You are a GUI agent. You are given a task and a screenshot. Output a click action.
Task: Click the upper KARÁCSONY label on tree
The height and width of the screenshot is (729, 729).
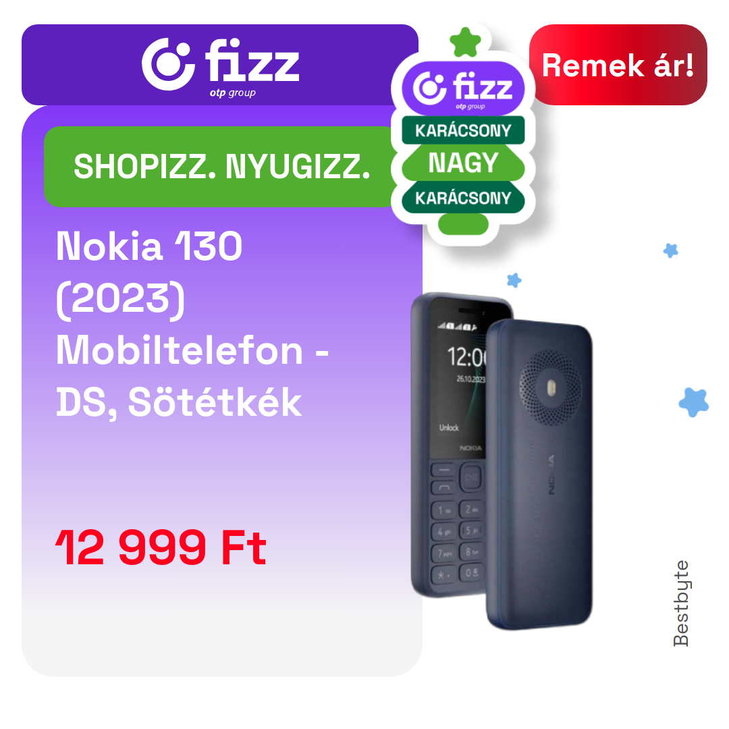(463, 130)
